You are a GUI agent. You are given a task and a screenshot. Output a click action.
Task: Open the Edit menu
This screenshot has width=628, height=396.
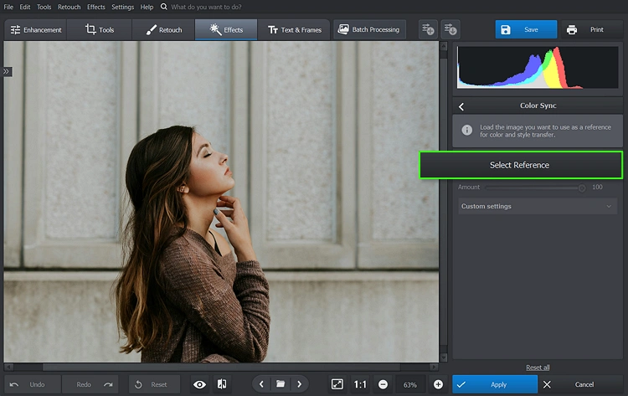coord(25,7)
